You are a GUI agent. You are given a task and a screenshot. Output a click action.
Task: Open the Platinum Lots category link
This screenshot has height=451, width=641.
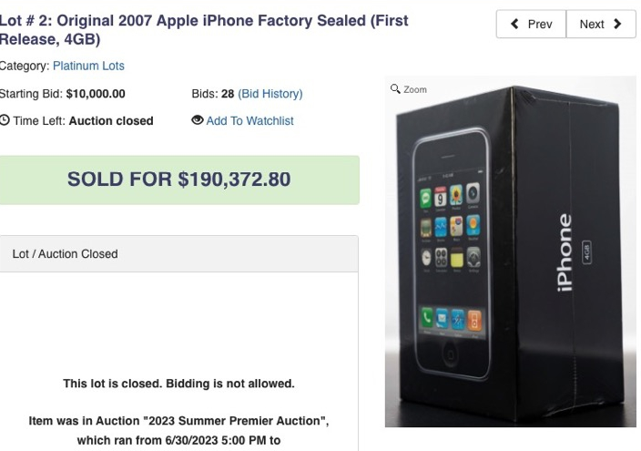[x=88, y=66]
